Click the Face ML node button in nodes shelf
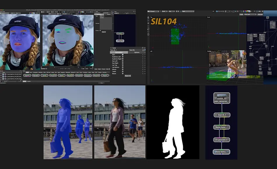 pos(44,75)
